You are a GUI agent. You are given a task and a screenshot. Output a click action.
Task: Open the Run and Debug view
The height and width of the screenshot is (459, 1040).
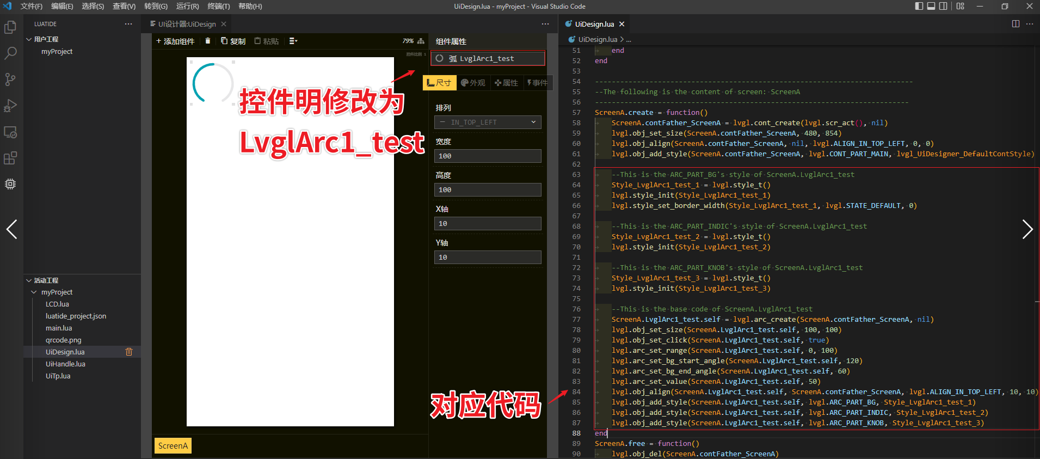pyautogui.click(x=10, y=106)
